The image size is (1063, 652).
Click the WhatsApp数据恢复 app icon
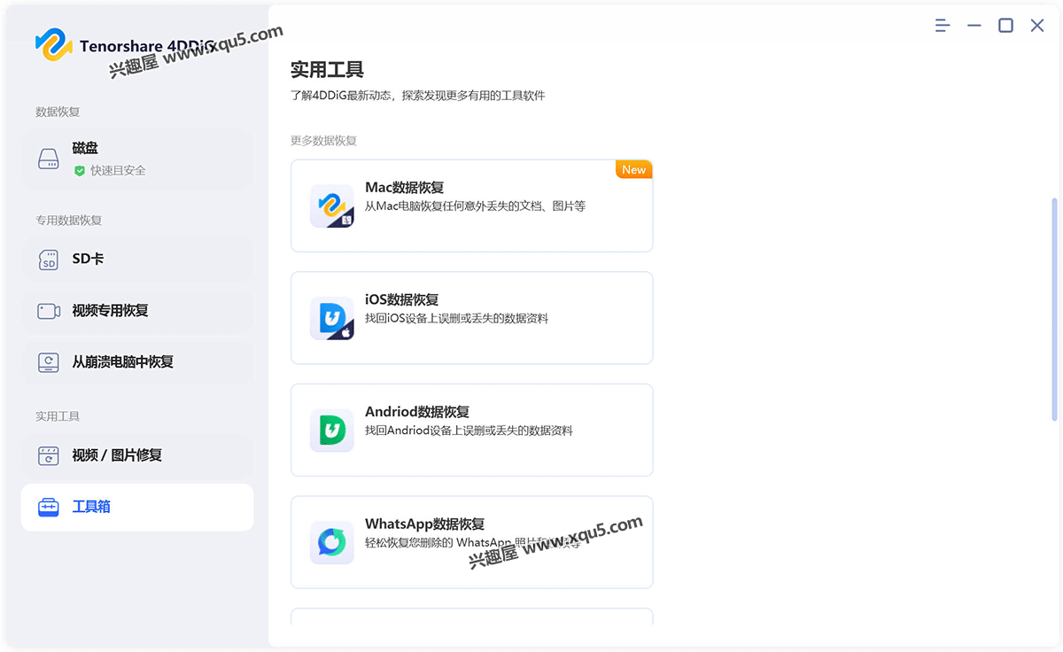pos(331,542)
